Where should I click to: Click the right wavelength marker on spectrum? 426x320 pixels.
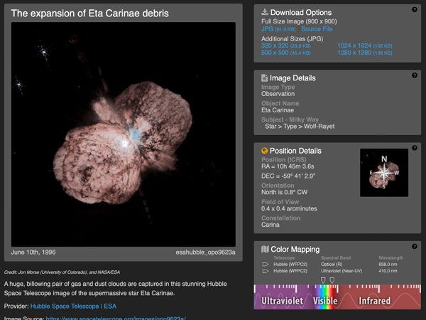[x=332, y=280]
